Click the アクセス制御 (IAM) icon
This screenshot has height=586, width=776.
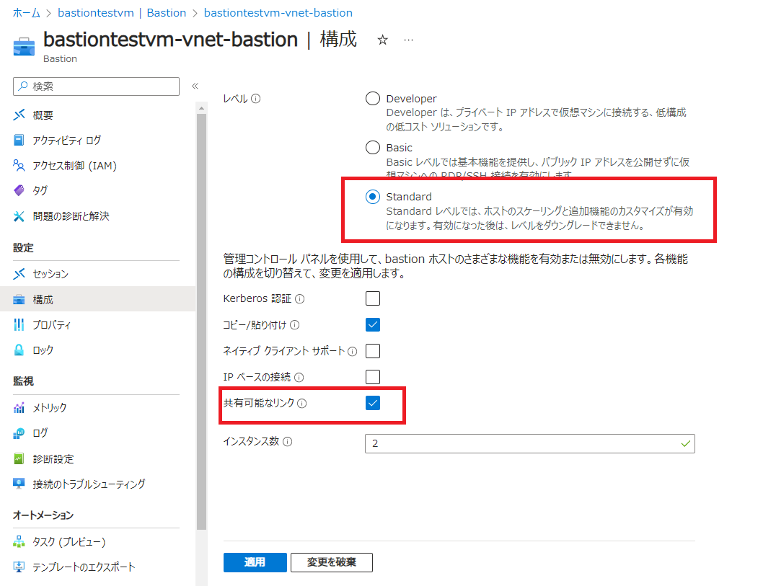tap(19, 165)
